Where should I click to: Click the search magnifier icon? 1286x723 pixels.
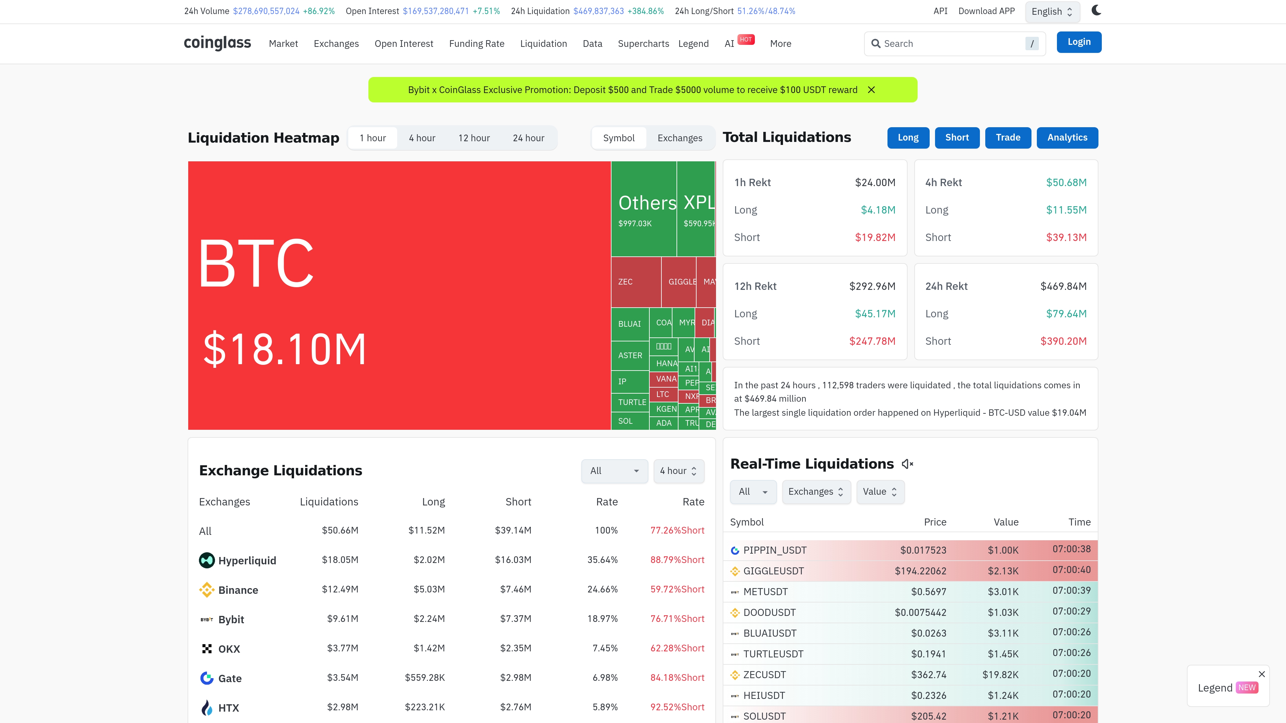tap(876, 44)
